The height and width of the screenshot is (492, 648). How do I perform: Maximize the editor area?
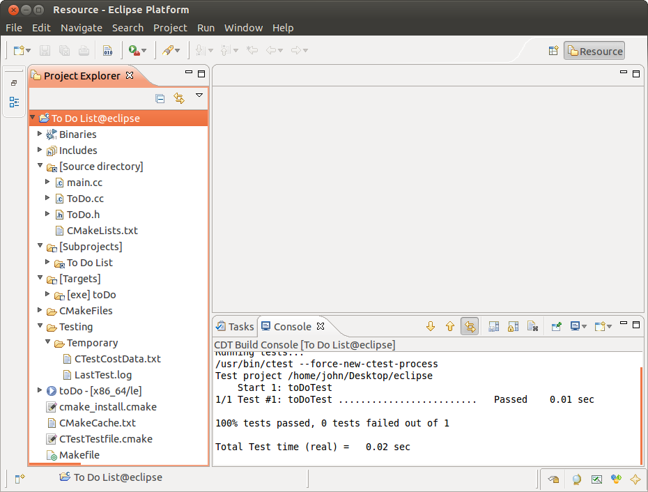click(636, 74)
